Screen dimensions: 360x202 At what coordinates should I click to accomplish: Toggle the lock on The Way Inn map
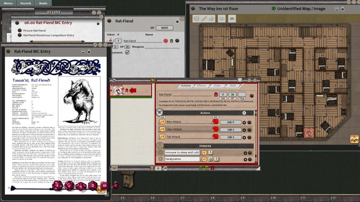(x=343, y=9)
